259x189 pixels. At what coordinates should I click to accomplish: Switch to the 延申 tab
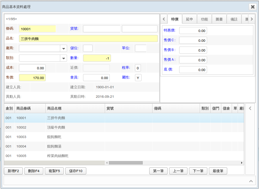[190, 19]
